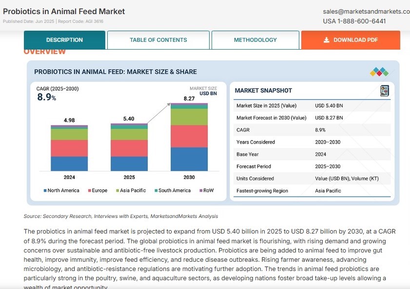Select the Fastest-growing Region row

(x=312, y=191)
